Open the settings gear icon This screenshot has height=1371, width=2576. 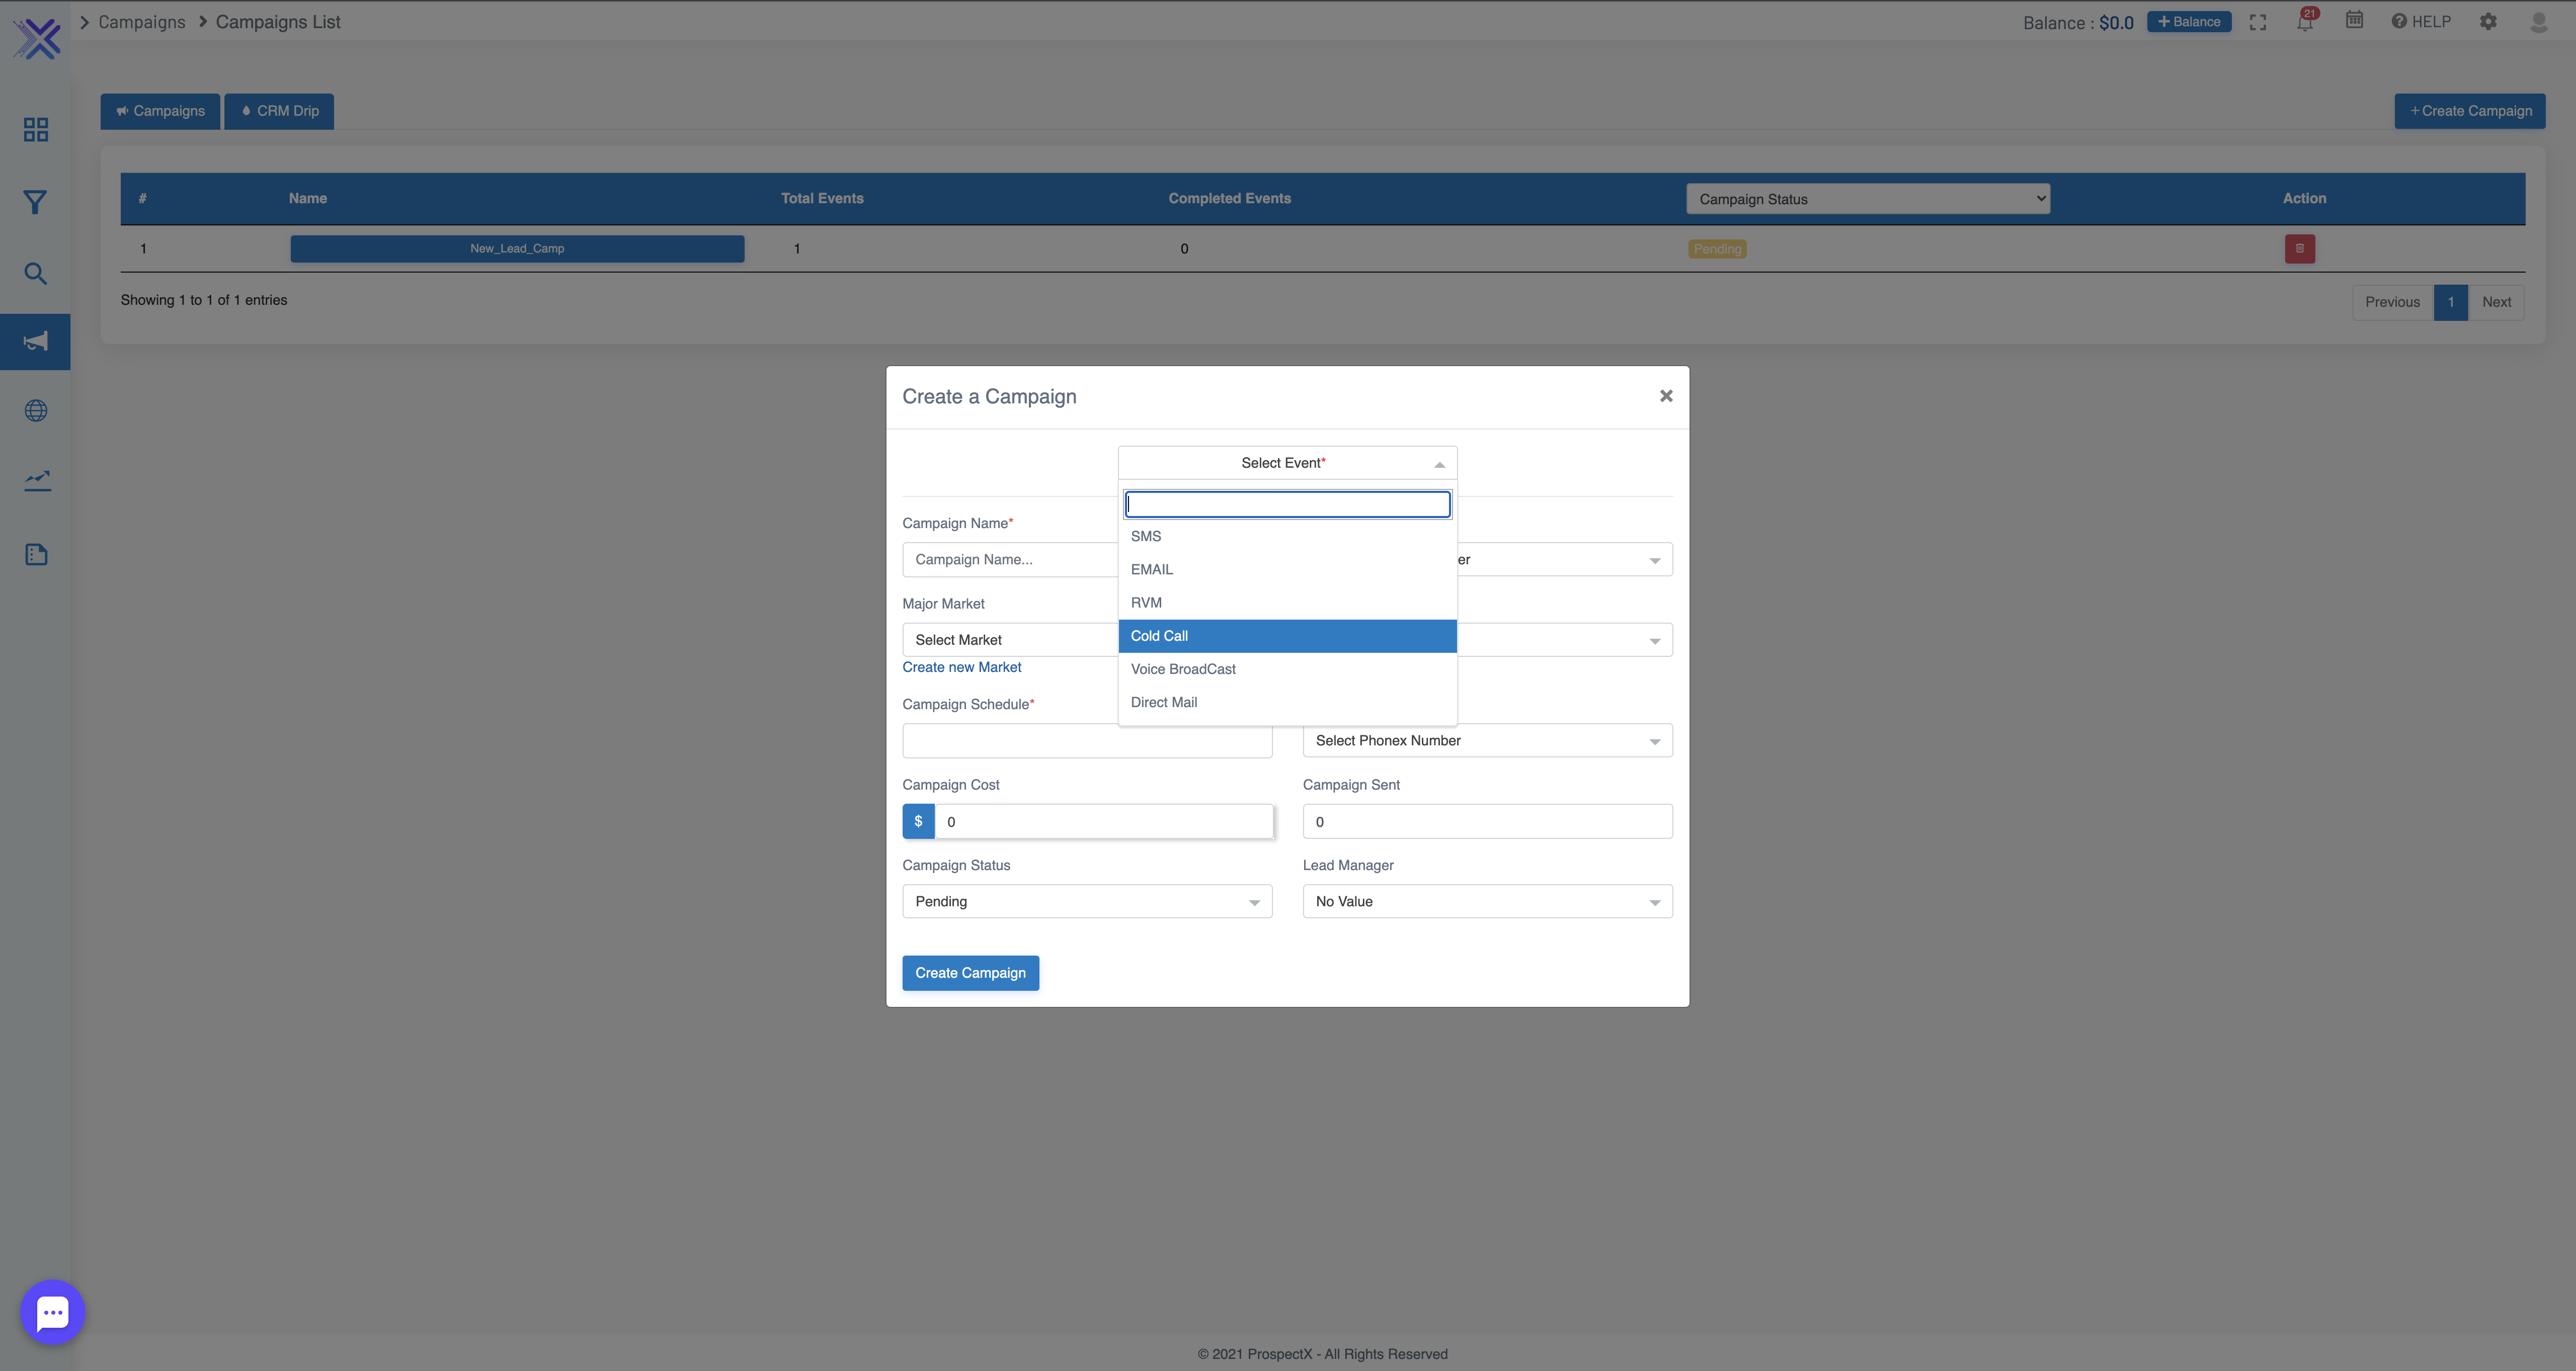pos(2488,21)
